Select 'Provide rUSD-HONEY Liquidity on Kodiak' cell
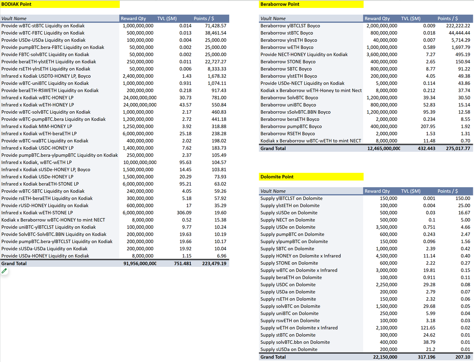Viewport: 474px width, 362px height. (45, 206)
